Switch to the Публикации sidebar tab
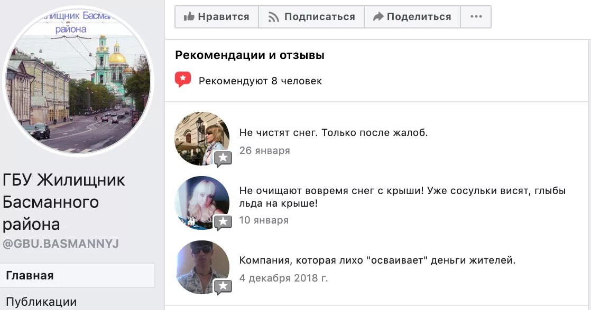This screenshot has height=310, width=591. 41,302
